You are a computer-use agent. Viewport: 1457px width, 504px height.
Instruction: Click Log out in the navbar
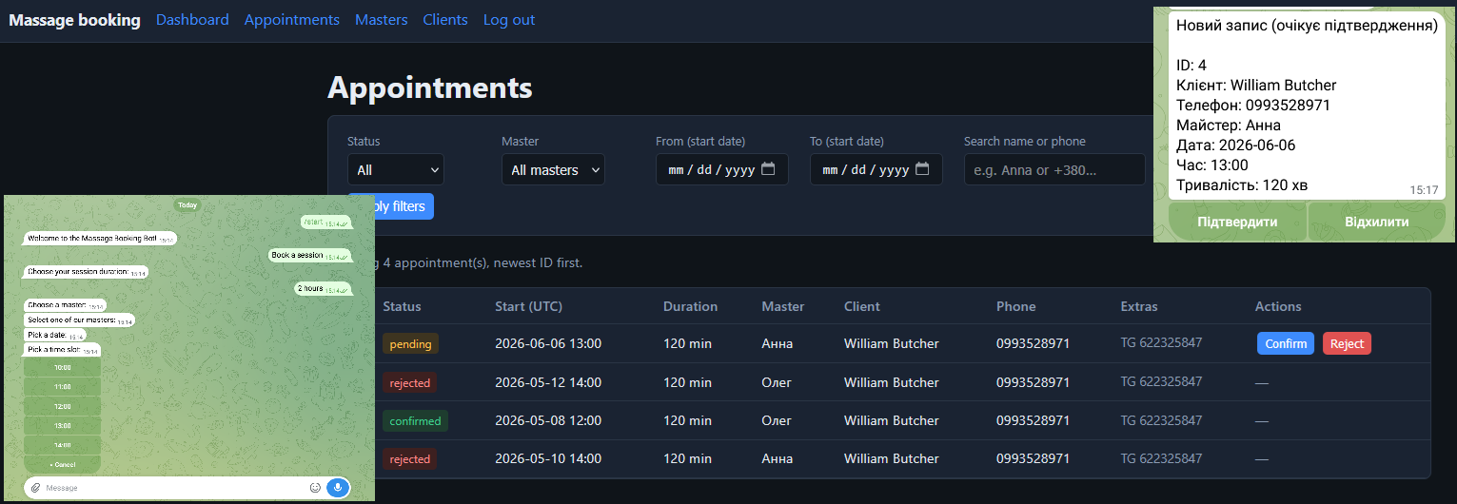click(509, 20)
